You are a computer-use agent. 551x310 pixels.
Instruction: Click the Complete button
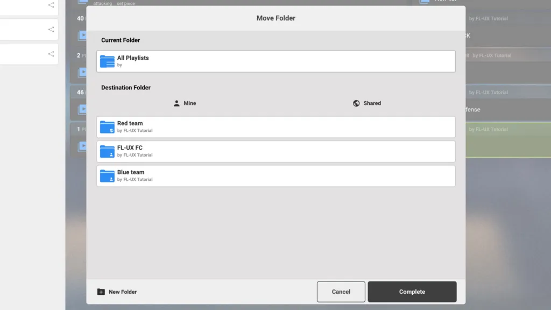[412, 291]
